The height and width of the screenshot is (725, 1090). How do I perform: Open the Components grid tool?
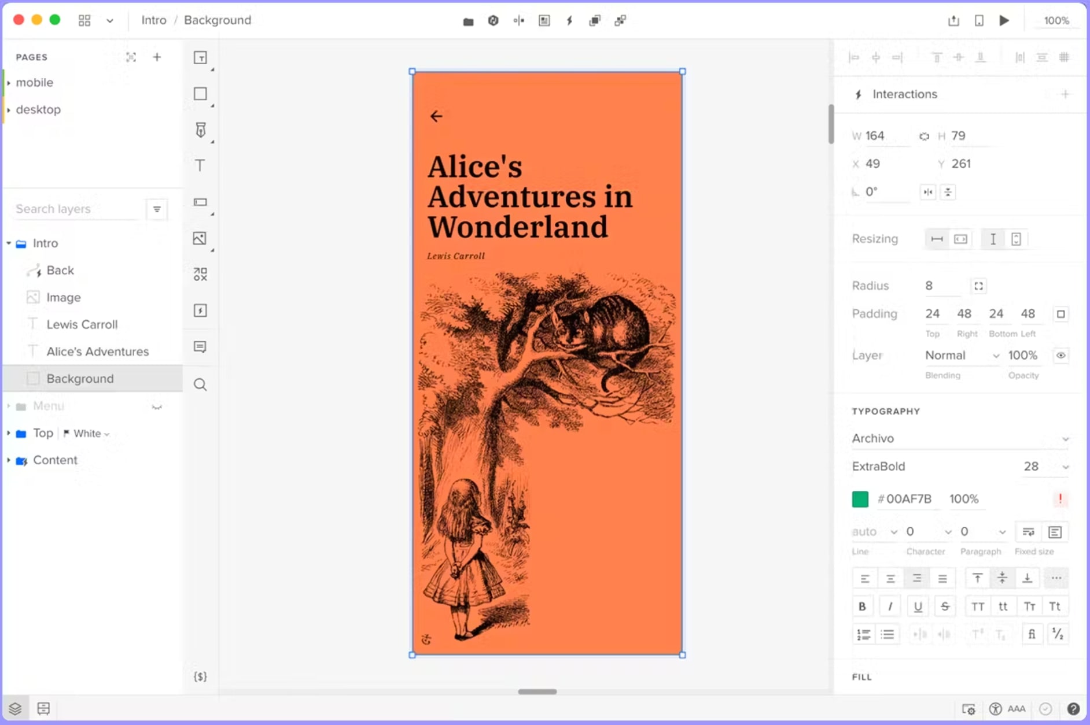click(x=200, y=274)
